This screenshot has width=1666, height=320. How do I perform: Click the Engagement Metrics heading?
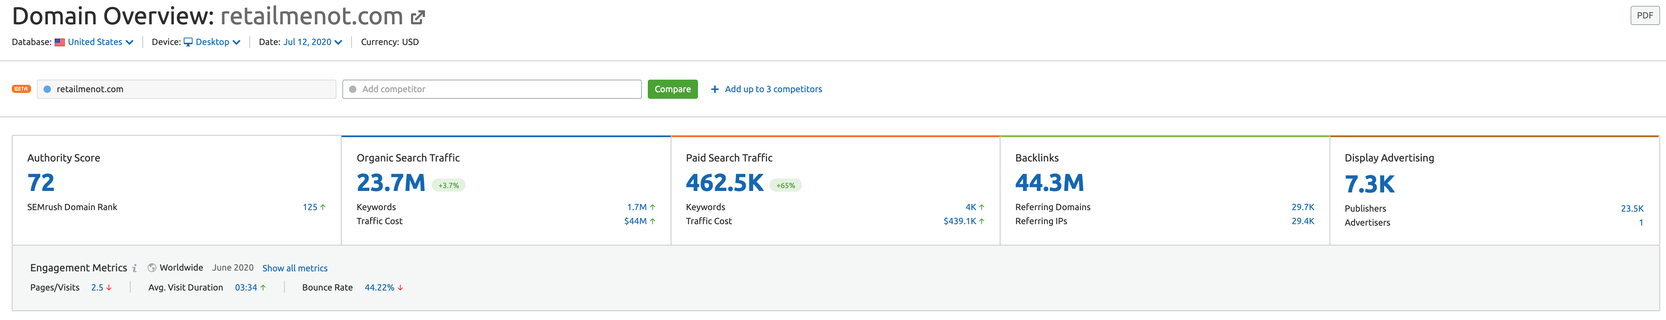(x=78, y=268)
